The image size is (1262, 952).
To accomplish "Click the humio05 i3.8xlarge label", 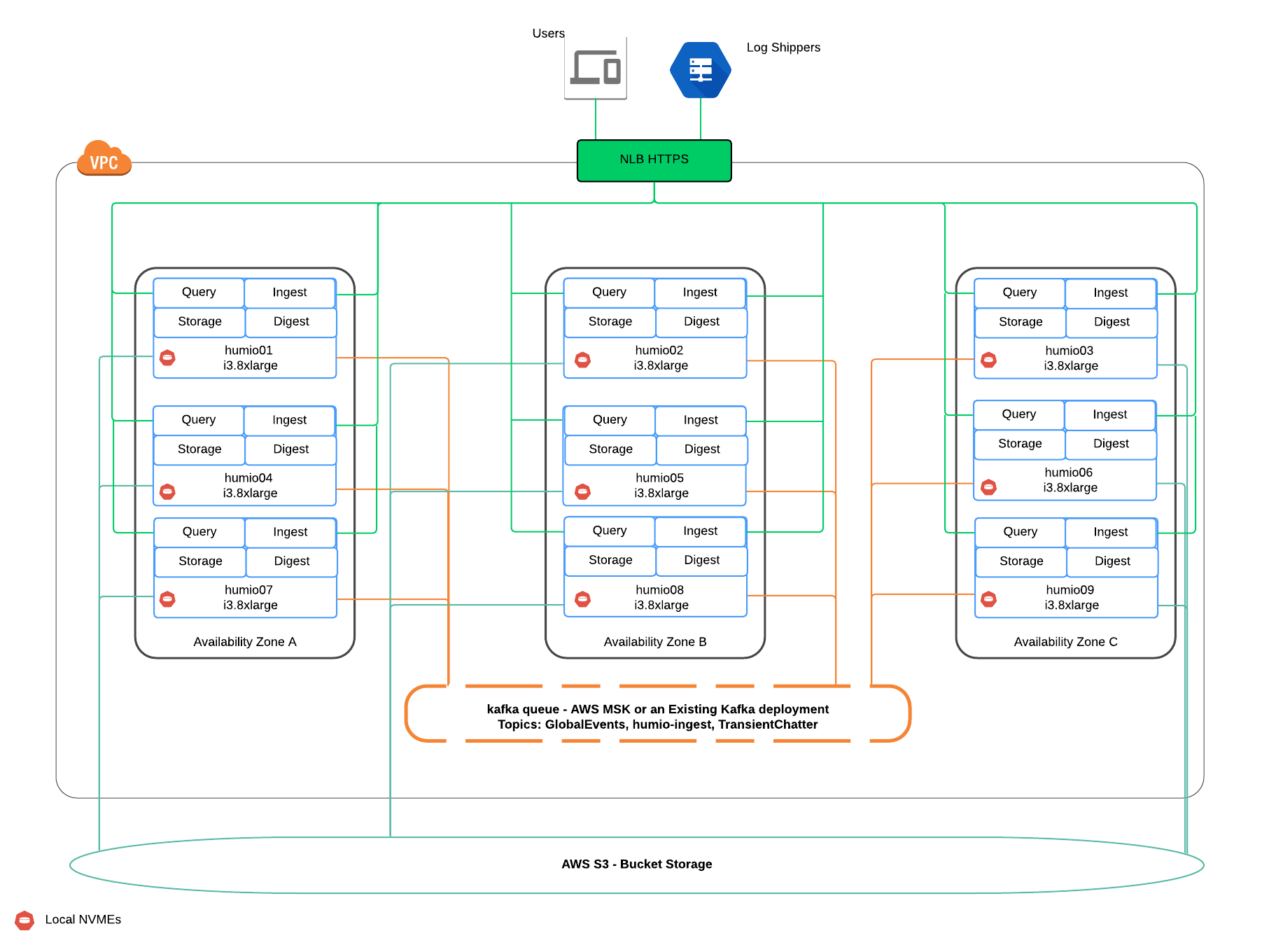I will point(661,486).
